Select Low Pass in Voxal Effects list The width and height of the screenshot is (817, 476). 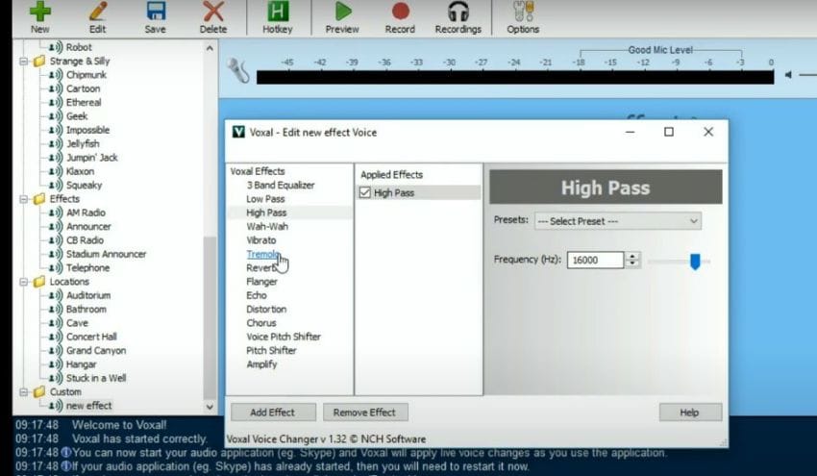pyautogui.click(x=265, y=199)
